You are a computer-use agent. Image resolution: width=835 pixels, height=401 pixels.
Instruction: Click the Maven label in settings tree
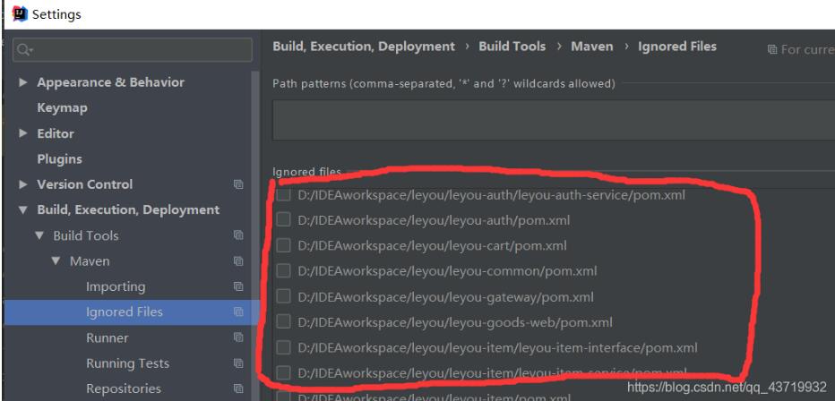pos(90,261)
